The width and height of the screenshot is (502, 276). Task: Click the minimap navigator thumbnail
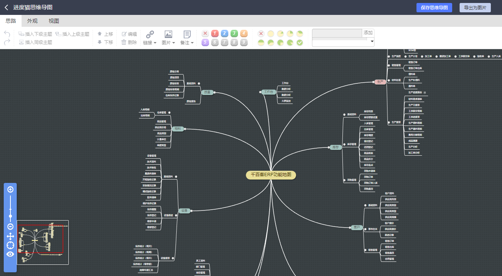(43, 242)
